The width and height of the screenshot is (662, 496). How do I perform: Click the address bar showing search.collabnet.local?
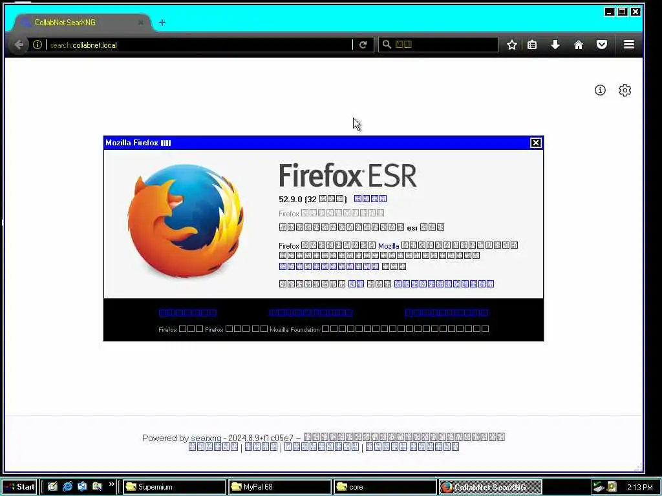pyautogui.click(x=198, y=45)
